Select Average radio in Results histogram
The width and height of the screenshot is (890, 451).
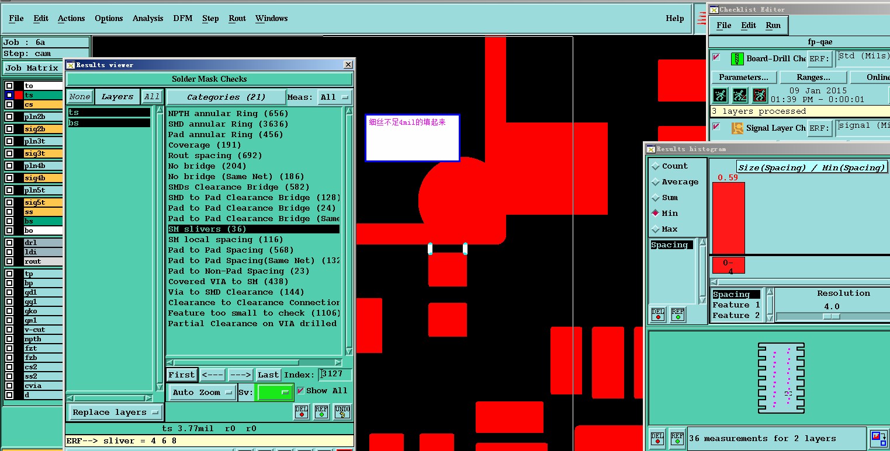point(655,182)
